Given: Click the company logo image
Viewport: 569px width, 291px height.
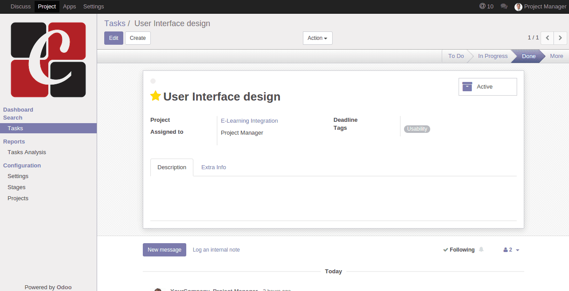Looking at the screenshot, I should [48, 60].
